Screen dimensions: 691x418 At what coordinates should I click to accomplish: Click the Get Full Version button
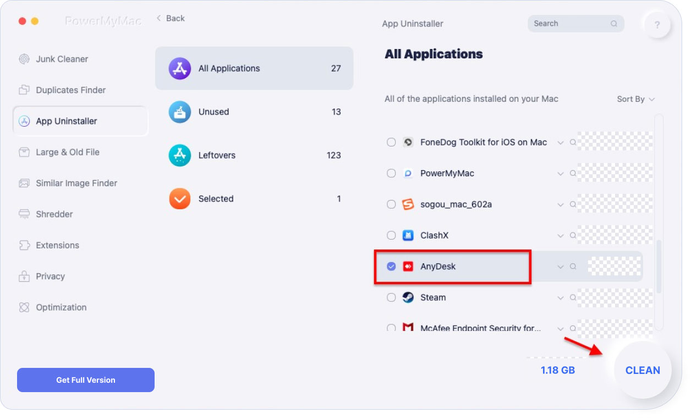(86, 380)
